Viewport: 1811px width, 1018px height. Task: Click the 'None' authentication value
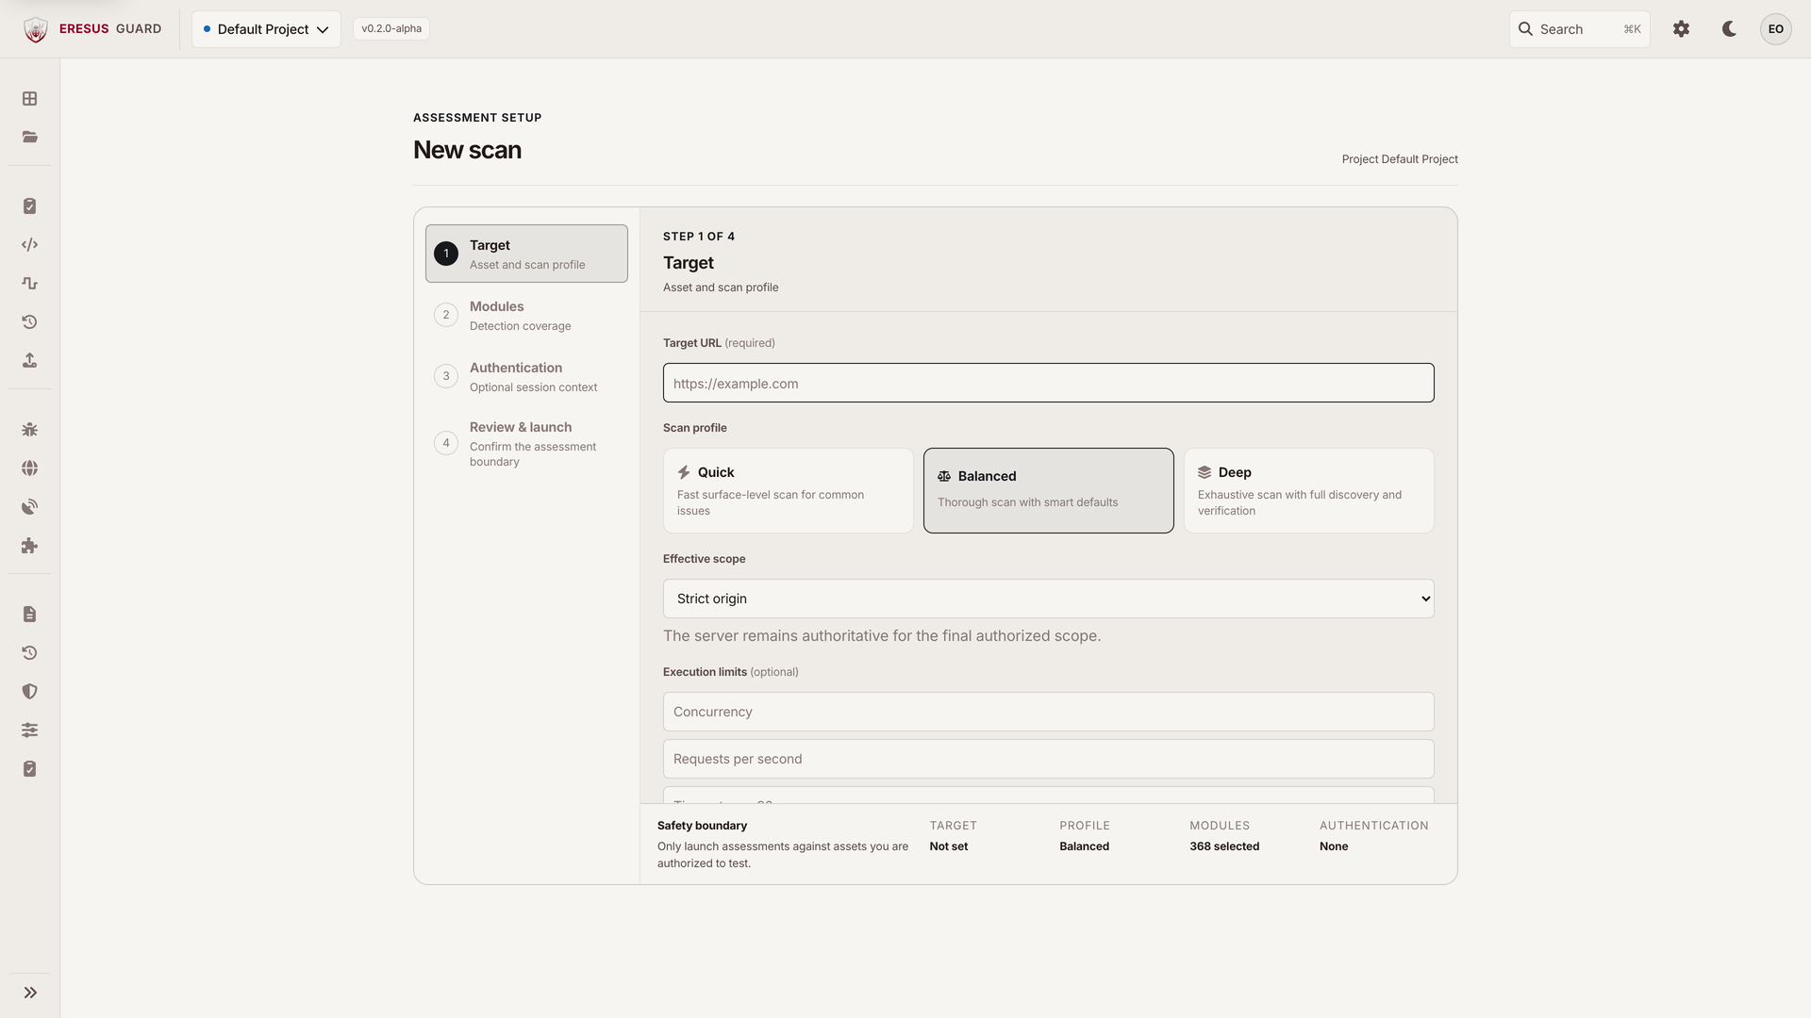coord(1334,846)
